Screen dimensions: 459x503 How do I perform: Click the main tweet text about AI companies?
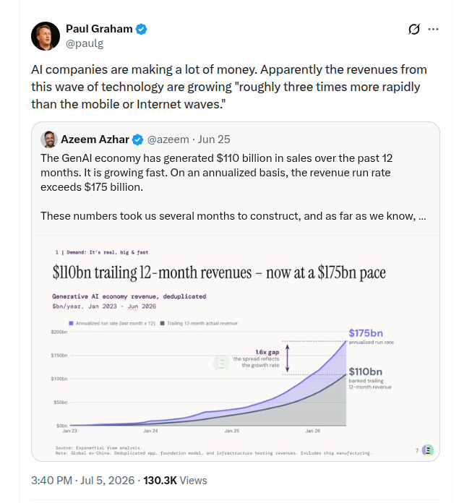tap(229, 87)
